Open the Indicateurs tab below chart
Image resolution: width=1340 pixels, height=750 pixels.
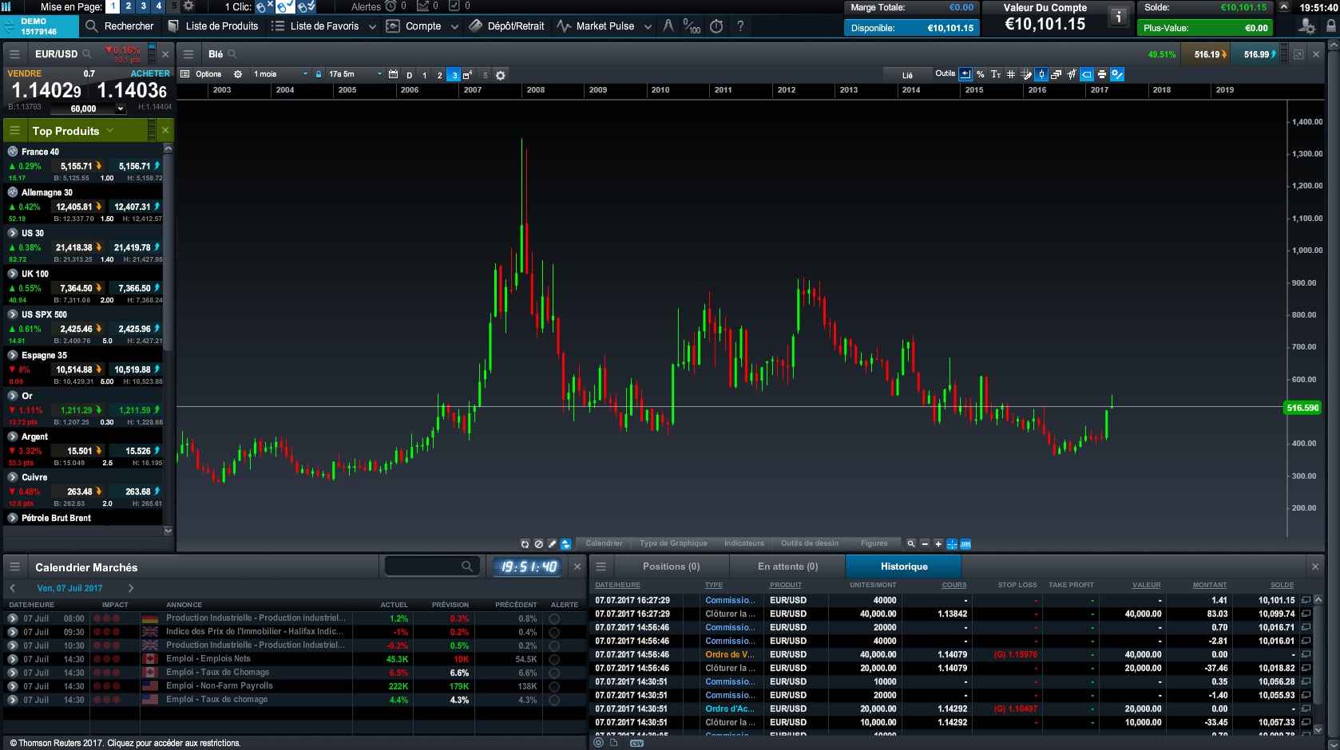743,543
